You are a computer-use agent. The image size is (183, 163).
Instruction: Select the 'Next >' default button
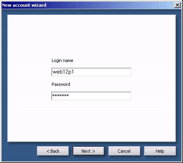pyautogui.click(x=89, y=151)
